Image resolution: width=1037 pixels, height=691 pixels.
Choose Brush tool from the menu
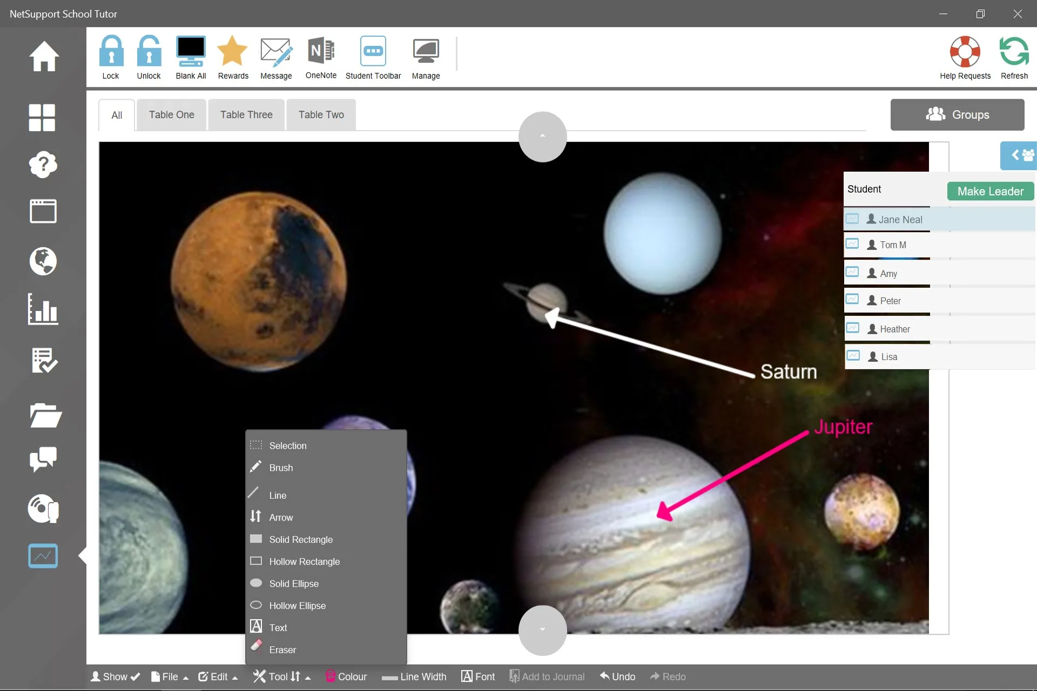pyautogui.click(x=326, y=468)
